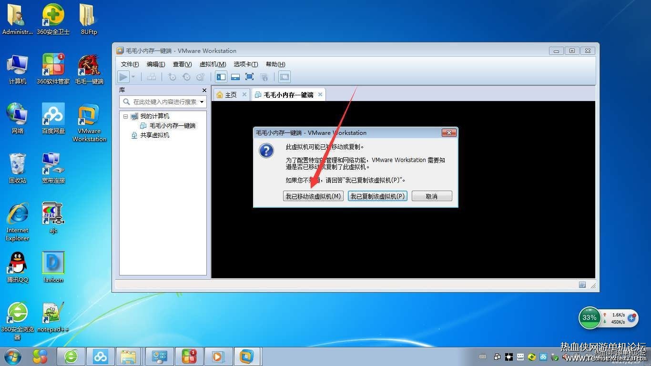This screenshot has height=366, width=651.
Task: Open the 查看(V) menu
Action: 182,64
